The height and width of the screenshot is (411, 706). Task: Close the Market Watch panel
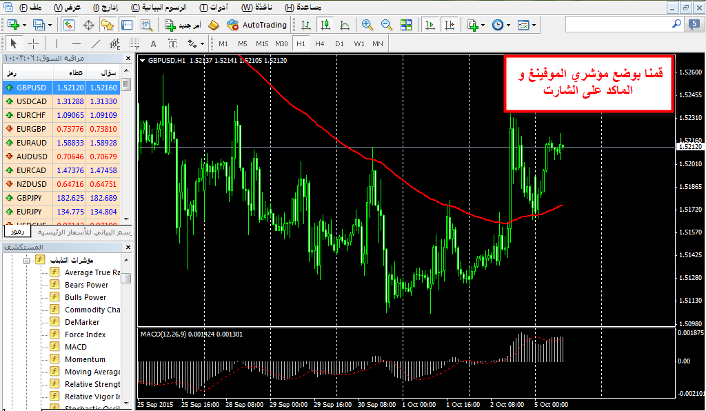pyautogui.click(x=128, y=58)
